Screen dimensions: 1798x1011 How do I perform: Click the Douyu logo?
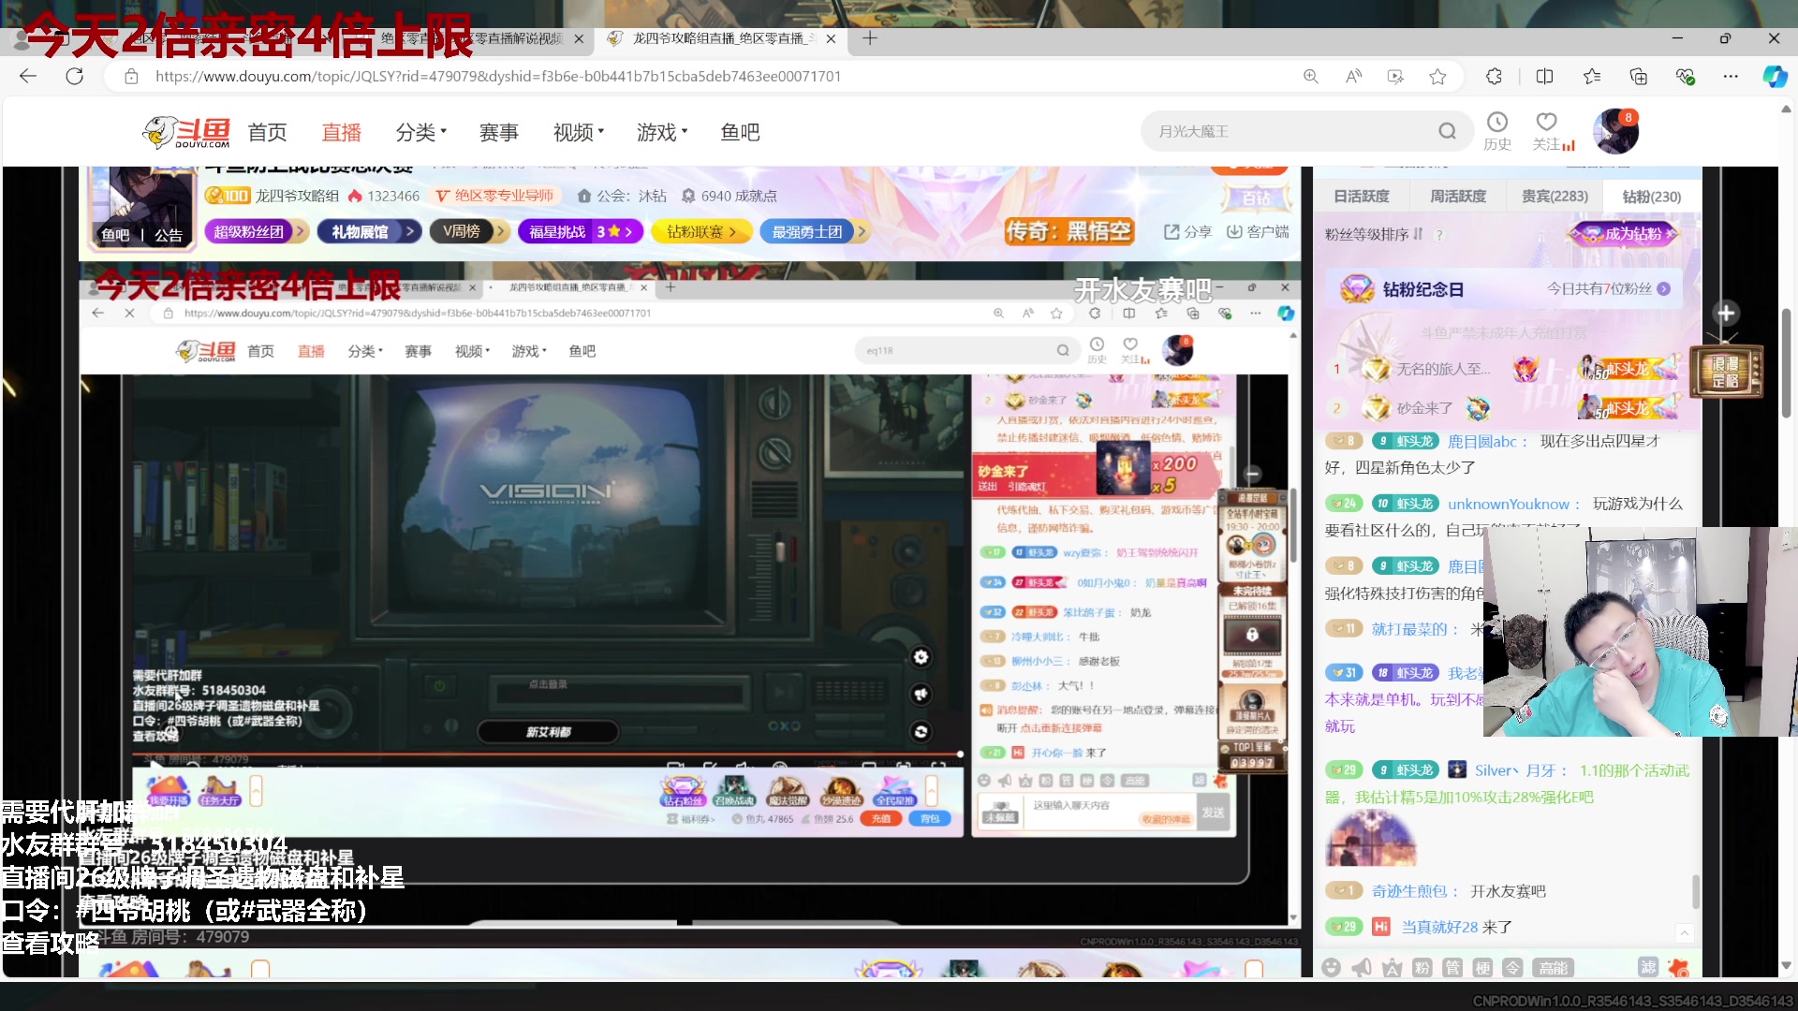point(186,132)
